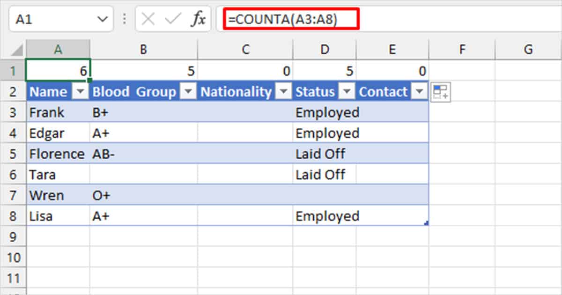
Task: Click the Insert Function fx icon
Action: click(x=198, y=19)
